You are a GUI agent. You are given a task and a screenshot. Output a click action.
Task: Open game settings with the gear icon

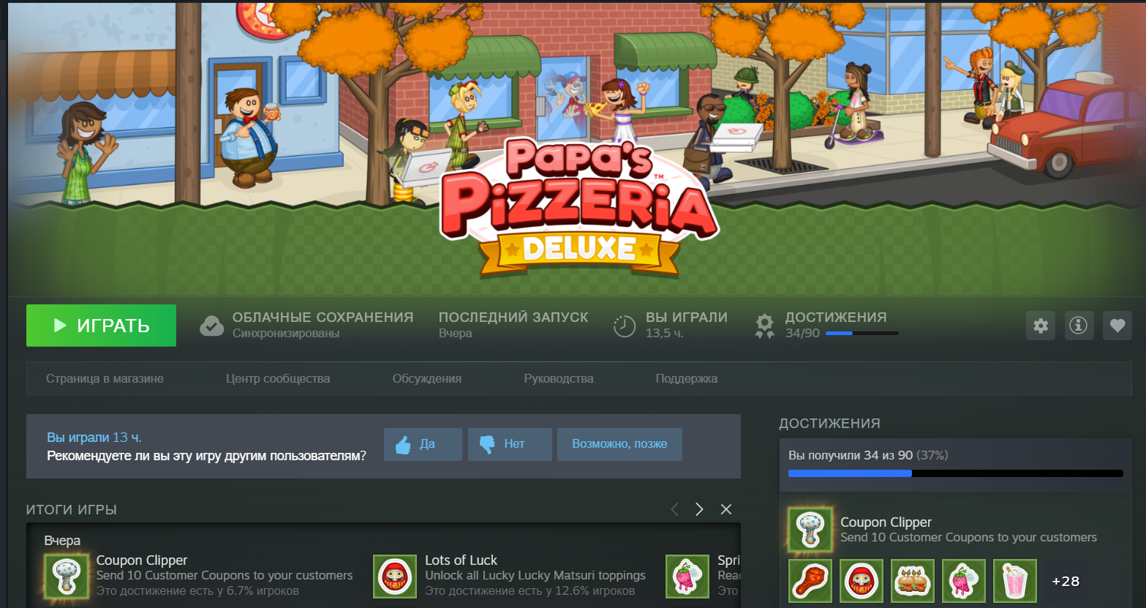pos(1041,326)
